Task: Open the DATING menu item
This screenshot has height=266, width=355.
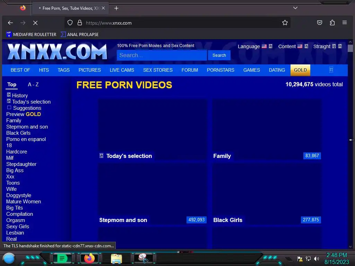Action: tap(277, 70)
